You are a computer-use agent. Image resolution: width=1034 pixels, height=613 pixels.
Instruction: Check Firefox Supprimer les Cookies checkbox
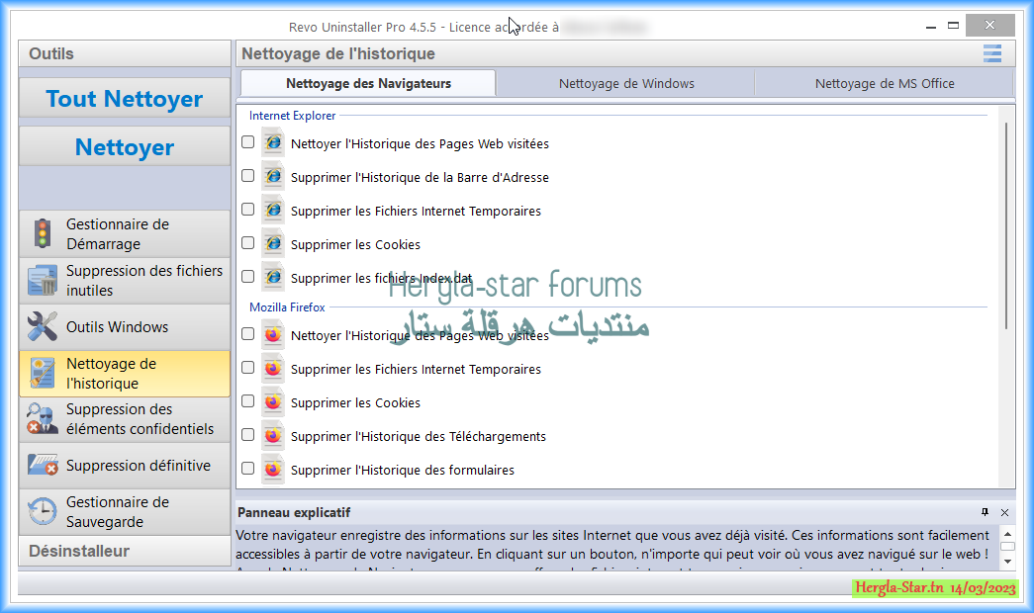pyautogui.click(x=248, y=401)
